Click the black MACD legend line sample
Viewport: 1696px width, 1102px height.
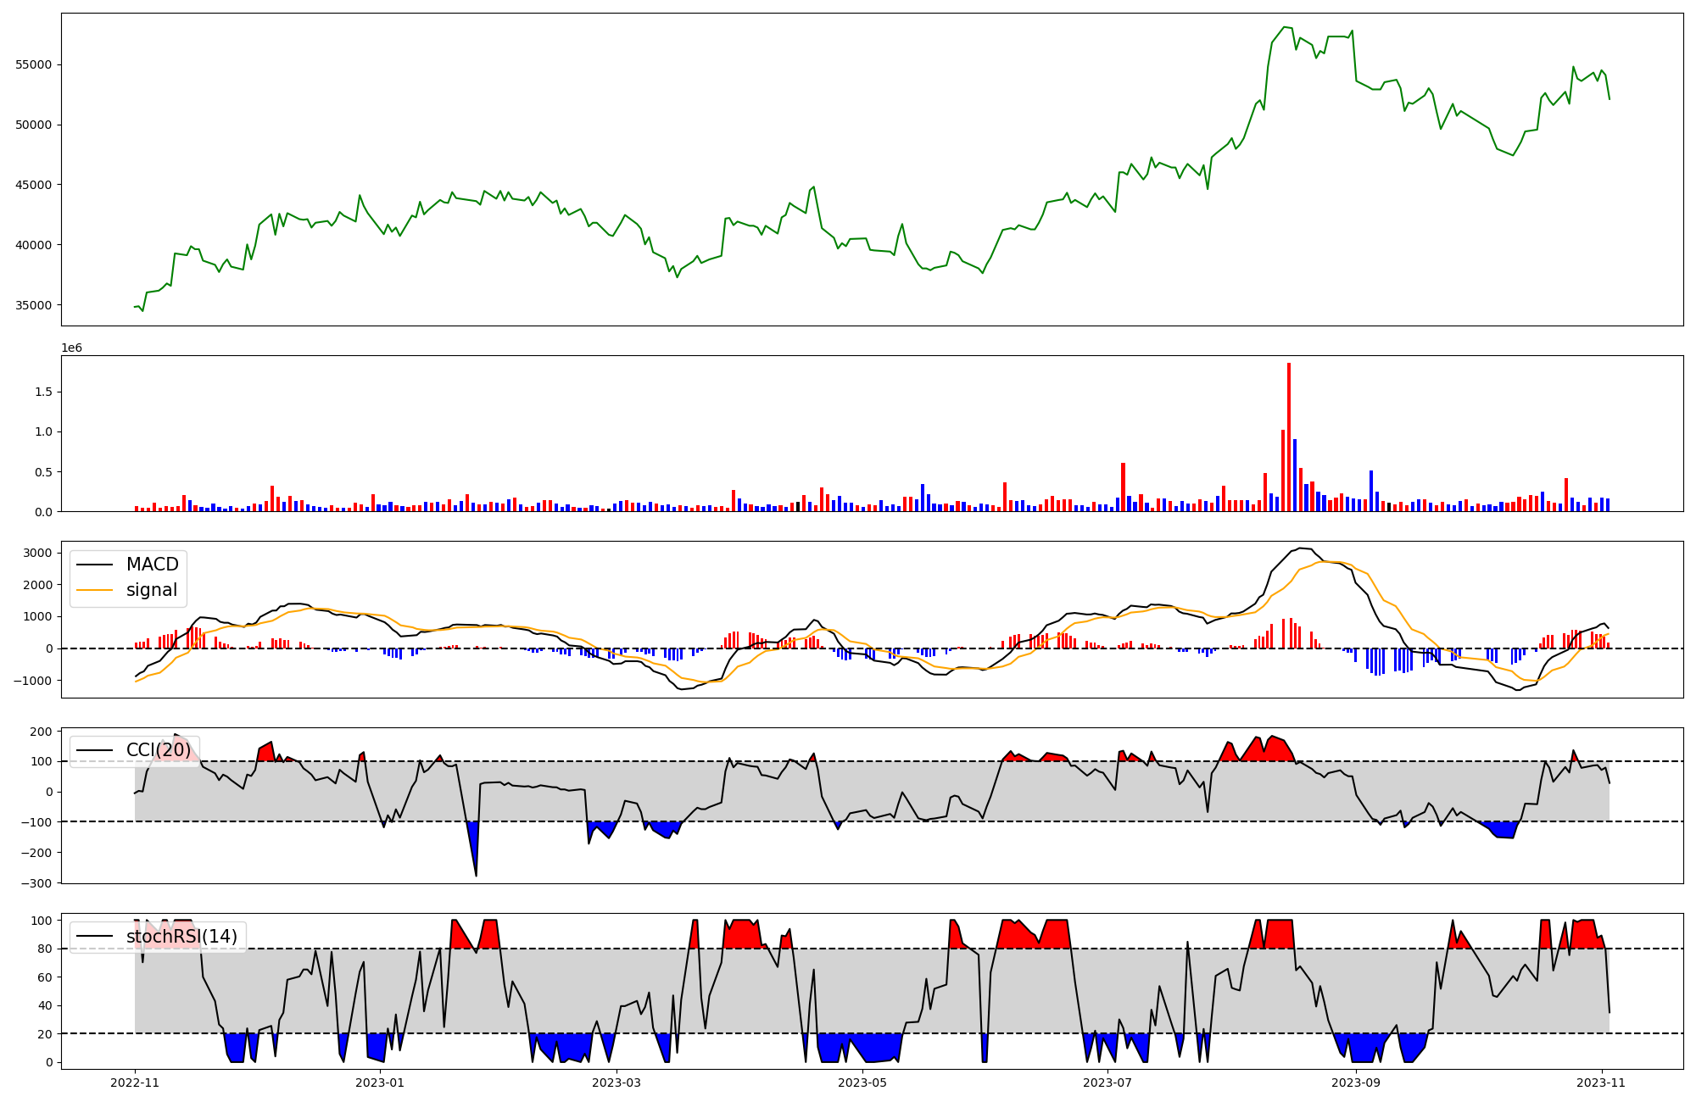point(94,565)
